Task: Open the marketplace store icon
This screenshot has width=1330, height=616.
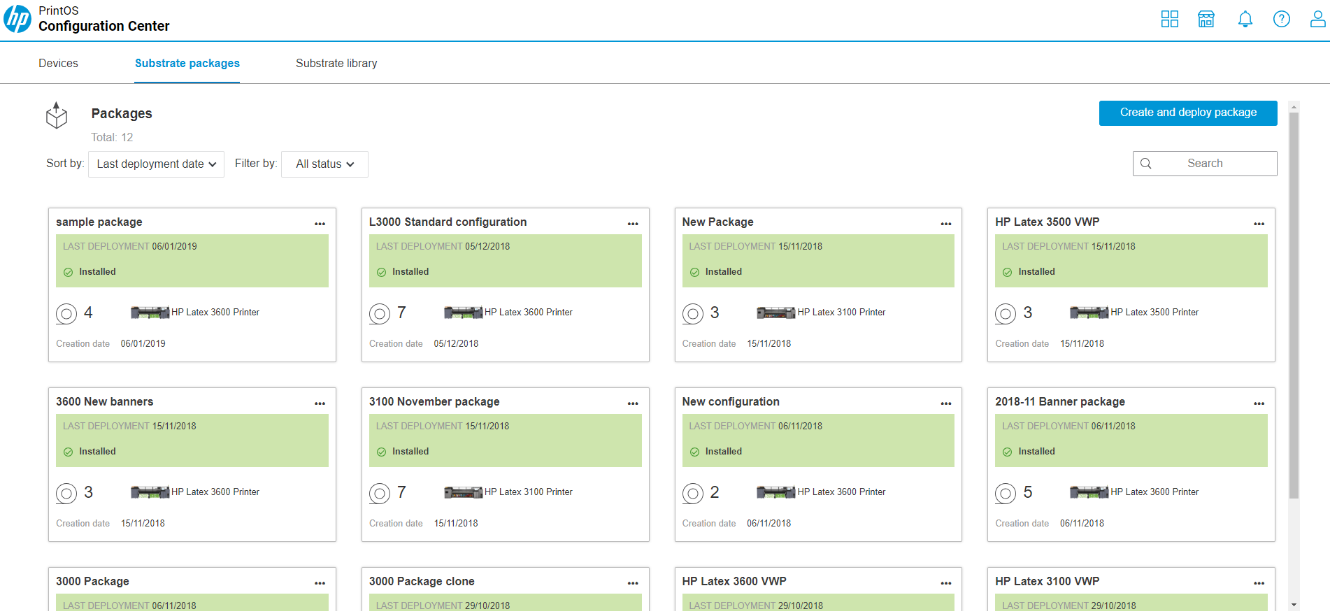Action: pyautogui.click(x=1206, y=19)
